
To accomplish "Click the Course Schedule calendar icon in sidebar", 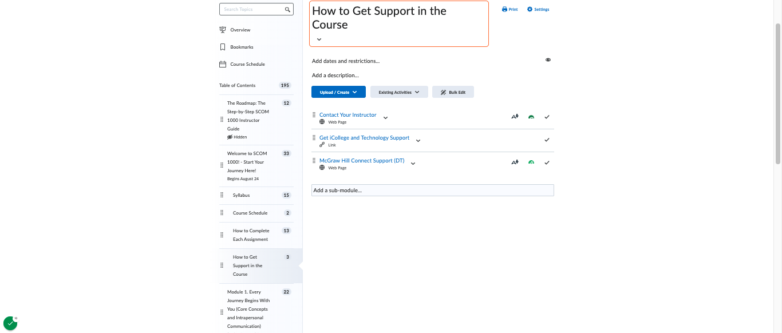I will pos(223,64).
